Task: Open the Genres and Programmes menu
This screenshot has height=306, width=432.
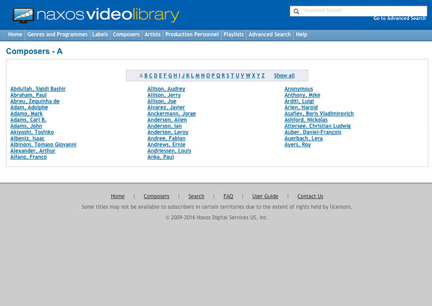Action: tap(57, 35)
